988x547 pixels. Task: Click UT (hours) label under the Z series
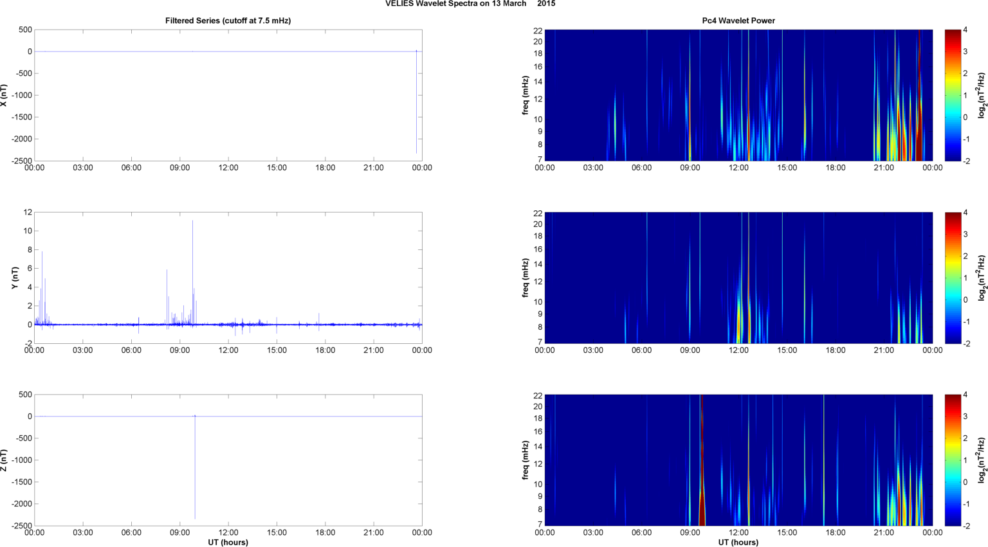(x=228, y=542)
